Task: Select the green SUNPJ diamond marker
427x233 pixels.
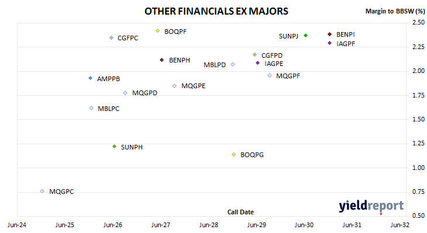Action: tap(305, 36)
